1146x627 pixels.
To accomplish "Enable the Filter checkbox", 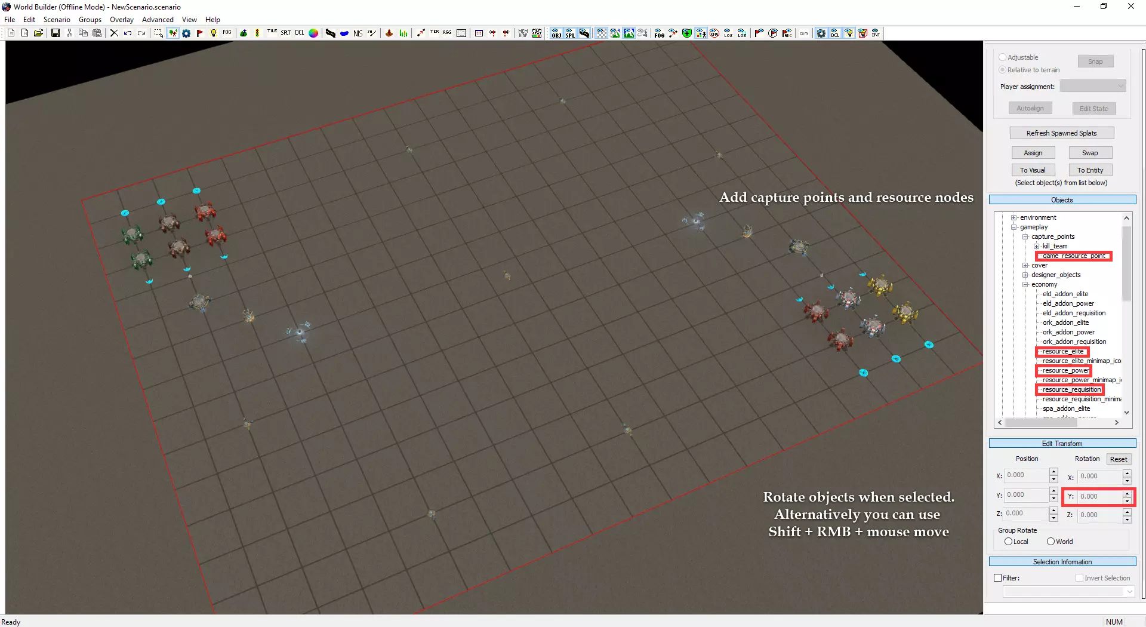I will [x=997, y=578].
